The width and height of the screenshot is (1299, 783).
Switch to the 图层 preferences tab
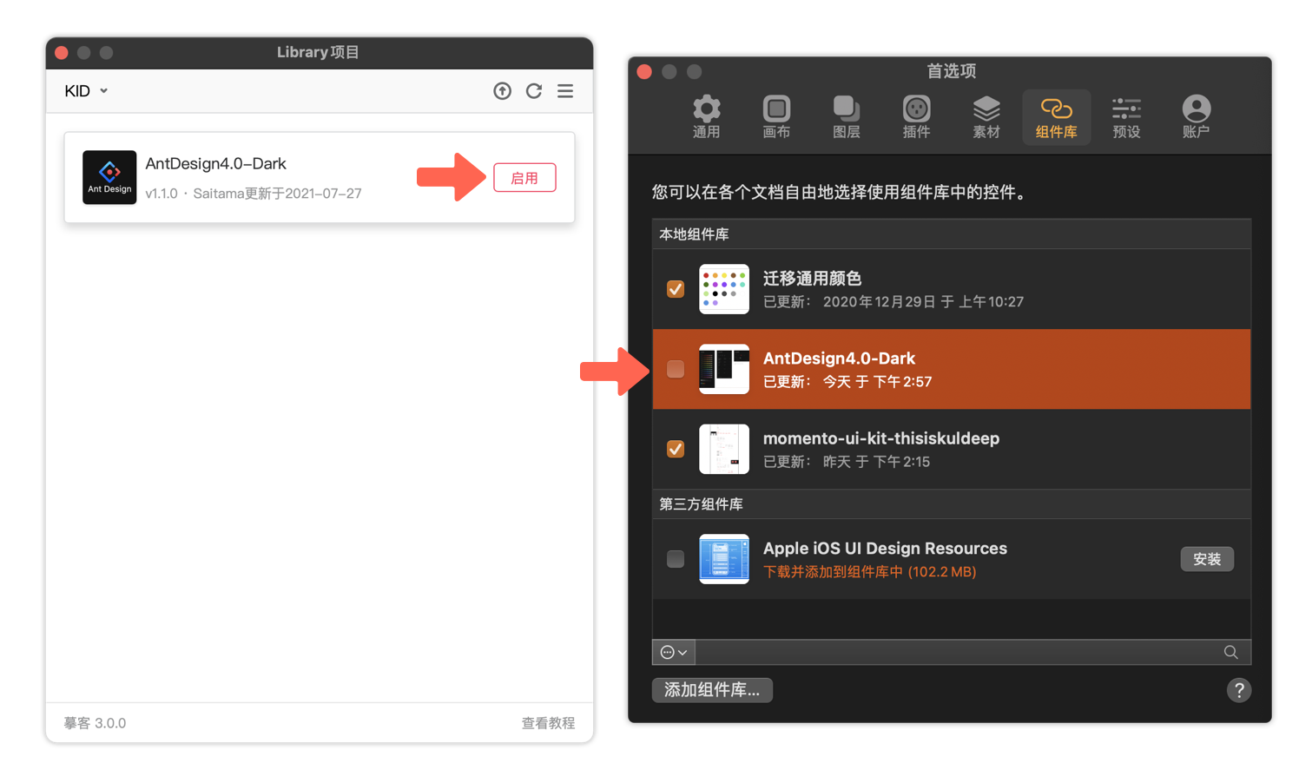(847, 117)
